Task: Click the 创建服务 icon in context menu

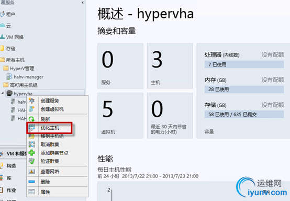Action: point(31,100)
